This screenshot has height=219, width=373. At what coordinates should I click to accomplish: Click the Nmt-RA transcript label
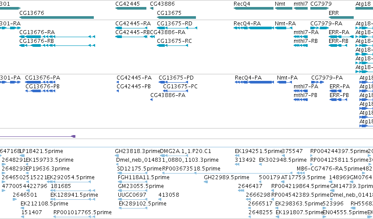(285, 23)
